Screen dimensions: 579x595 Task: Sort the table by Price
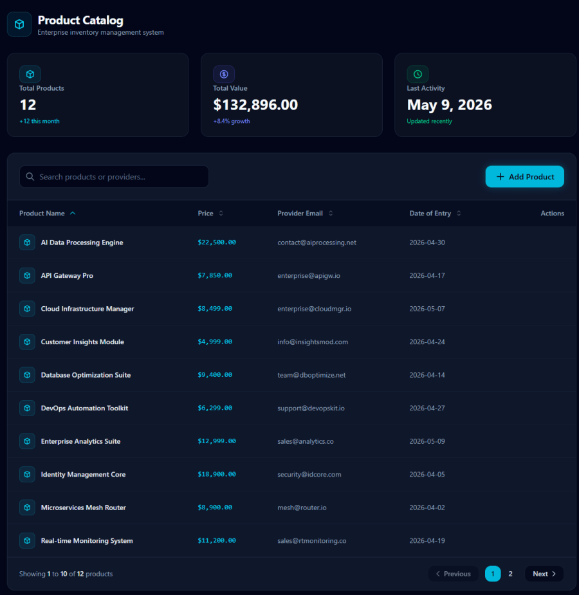(x=210, y=214)
